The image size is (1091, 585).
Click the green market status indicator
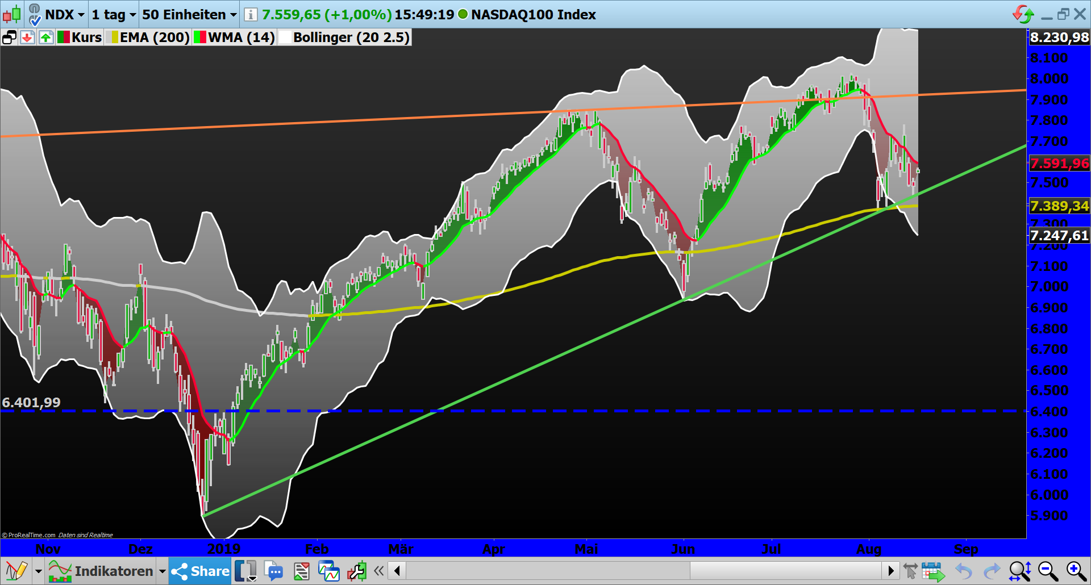tap(463, 14)
